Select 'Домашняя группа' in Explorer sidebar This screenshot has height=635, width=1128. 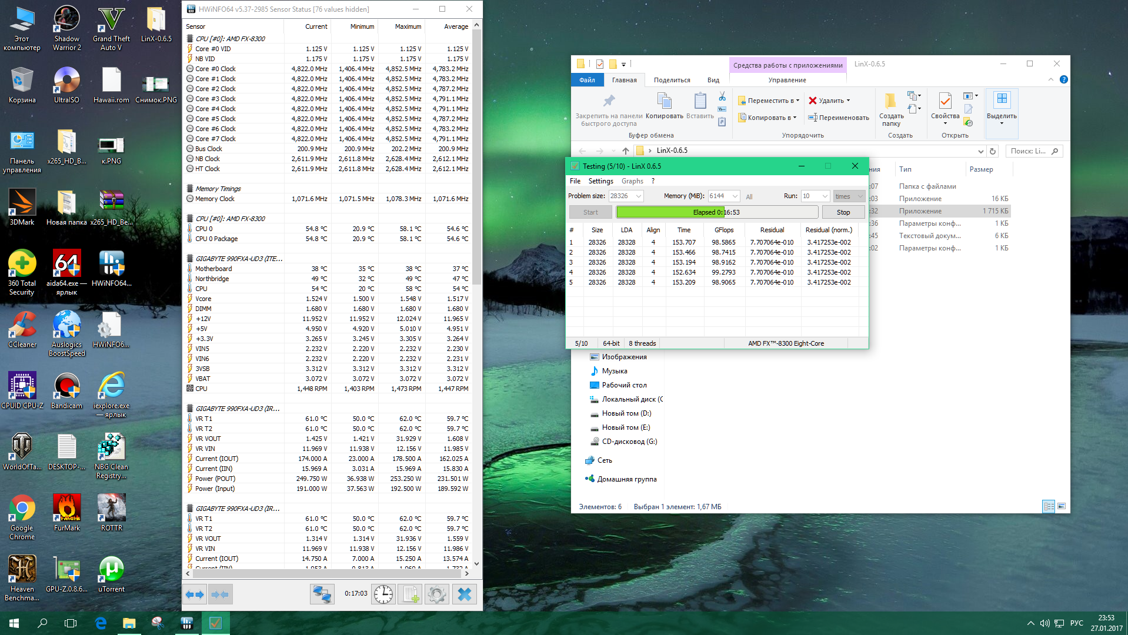pyautogui.click(x=626, y=479)
